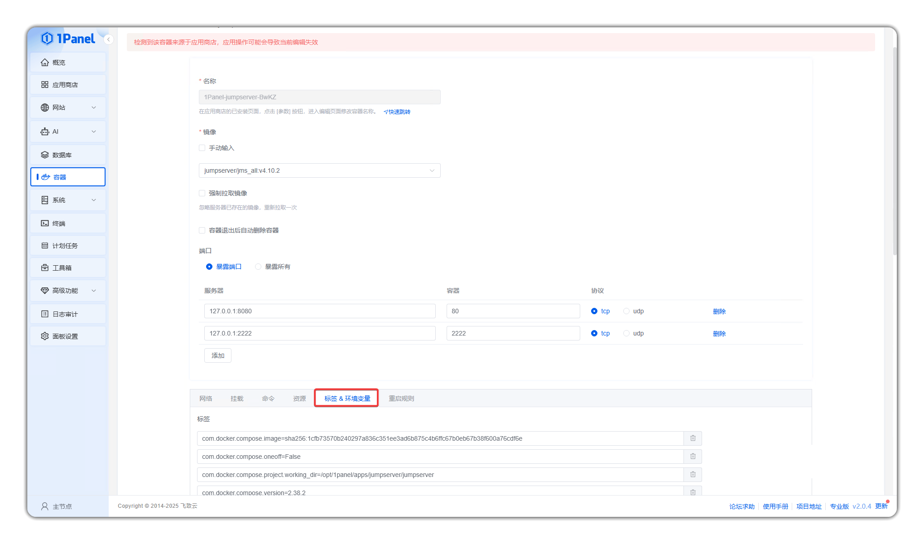Choose tcp for port 8080 row
The height and width of the screenshot is (535, 924).
[594, 311]
